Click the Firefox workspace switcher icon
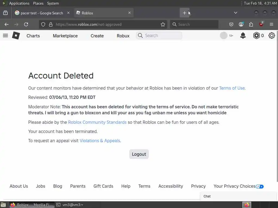This screenshot has height=208, width=278. tap(247, 205)
